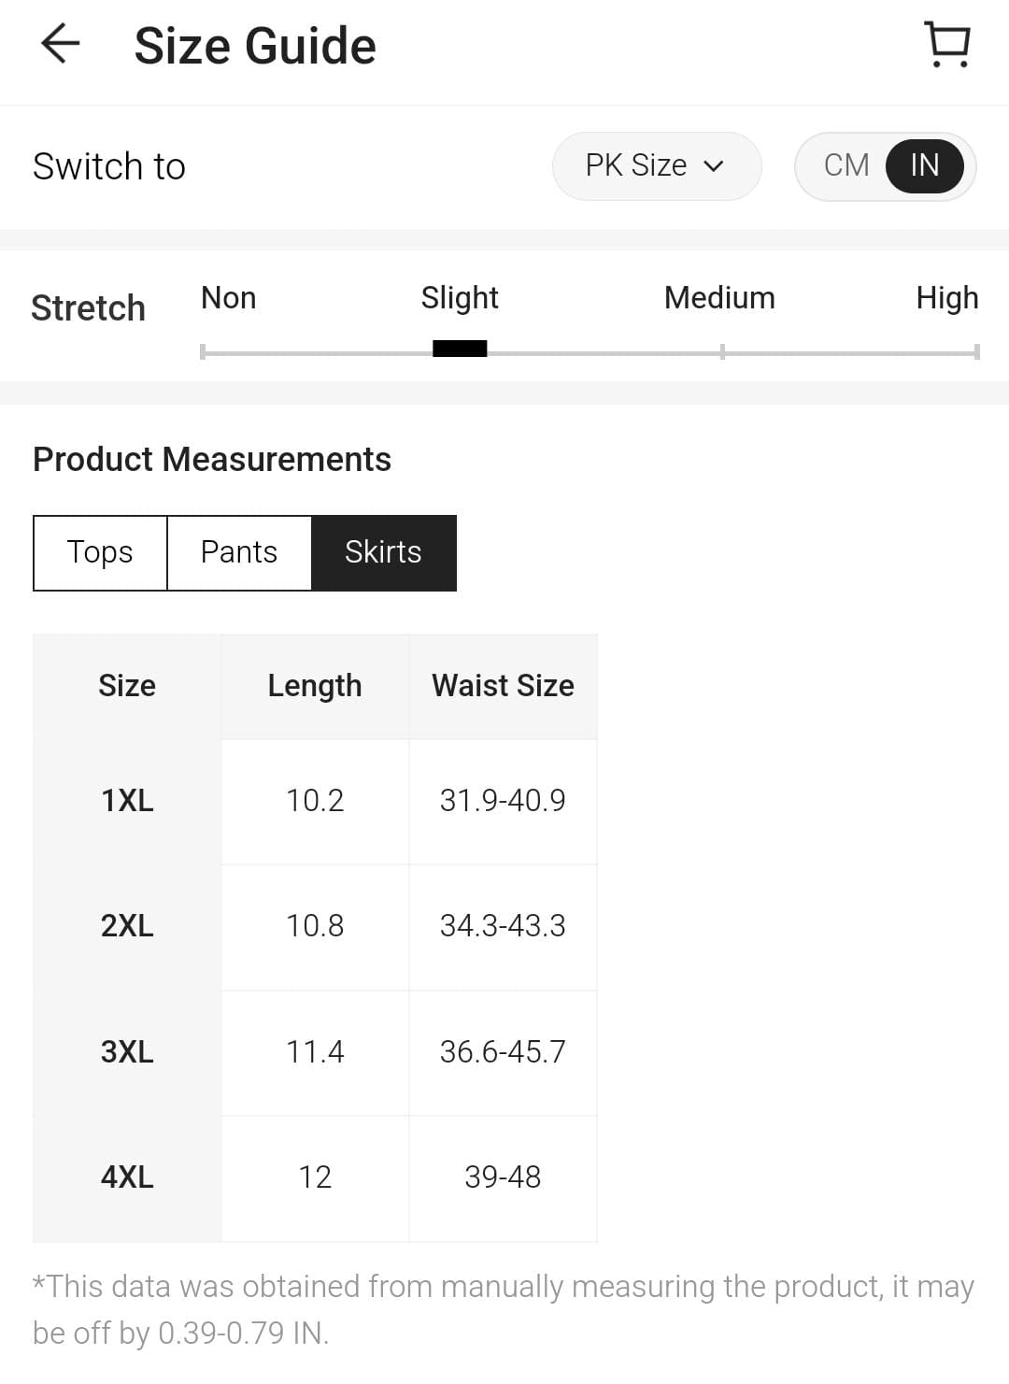Click the Size Guide title
Screen dimensions: 1009x1384
click(x=255, y=46)
